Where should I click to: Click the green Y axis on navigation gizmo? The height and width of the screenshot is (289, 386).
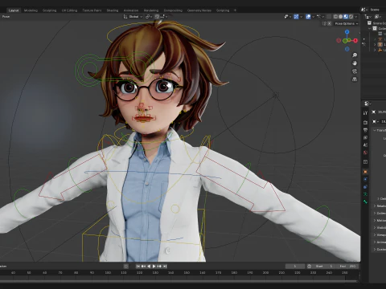point(345,41)
